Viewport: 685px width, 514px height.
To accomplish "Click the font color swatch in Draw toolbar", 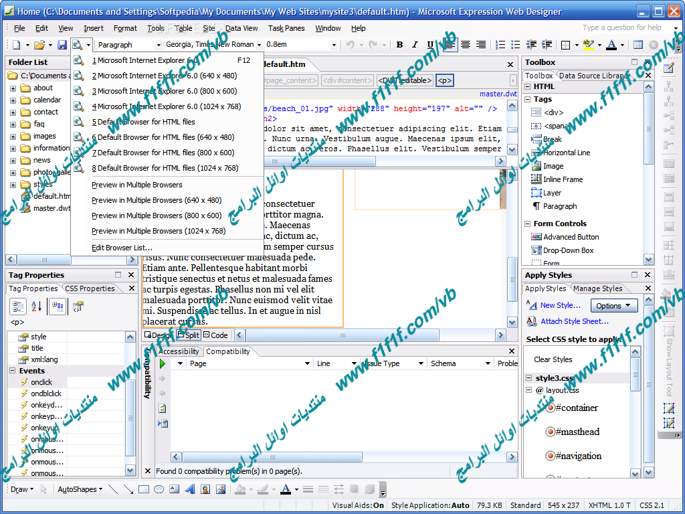I will 286,489.
